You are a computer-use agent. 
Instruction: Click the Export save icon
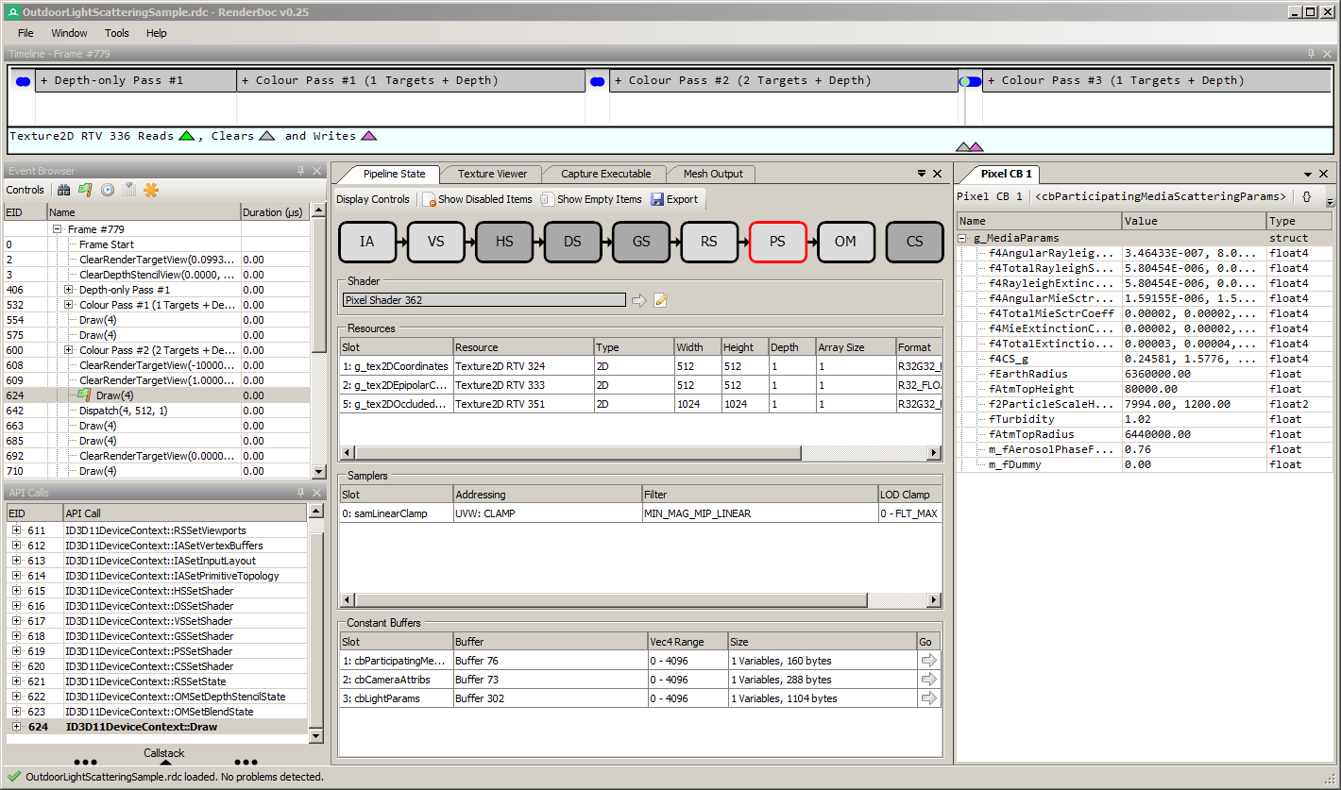tap(657, 199)
